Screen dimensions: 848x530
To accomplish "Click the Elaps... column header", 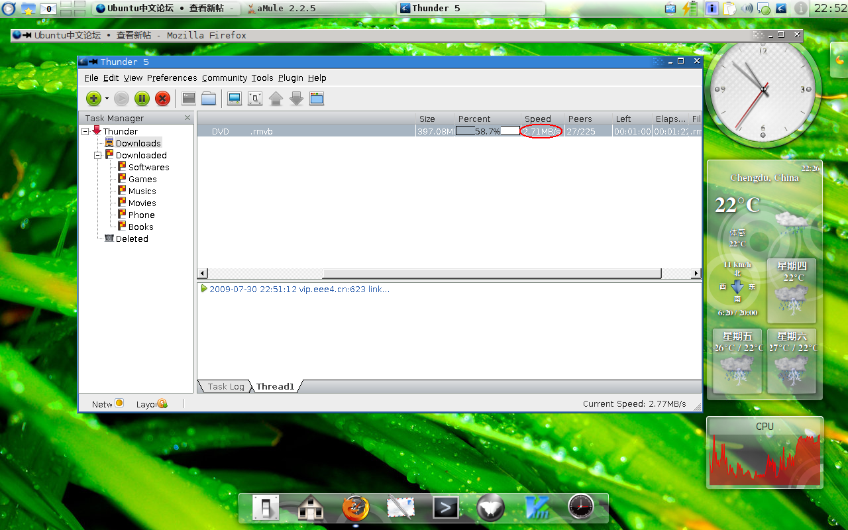I will 671,119.
